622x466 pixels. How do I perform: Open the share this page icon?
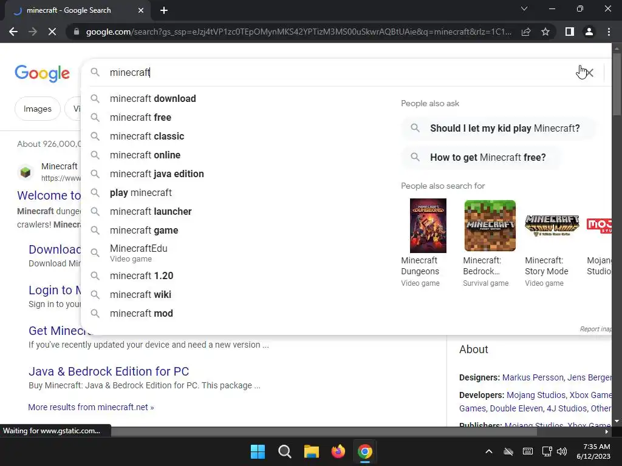[x=526, y=32]
